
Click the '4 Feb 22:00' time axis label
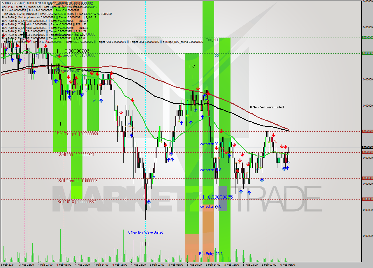point(138,265)
